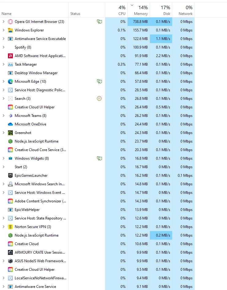Click the Antimalware Service Executable icon
The image size is (227, 290).
10,39
